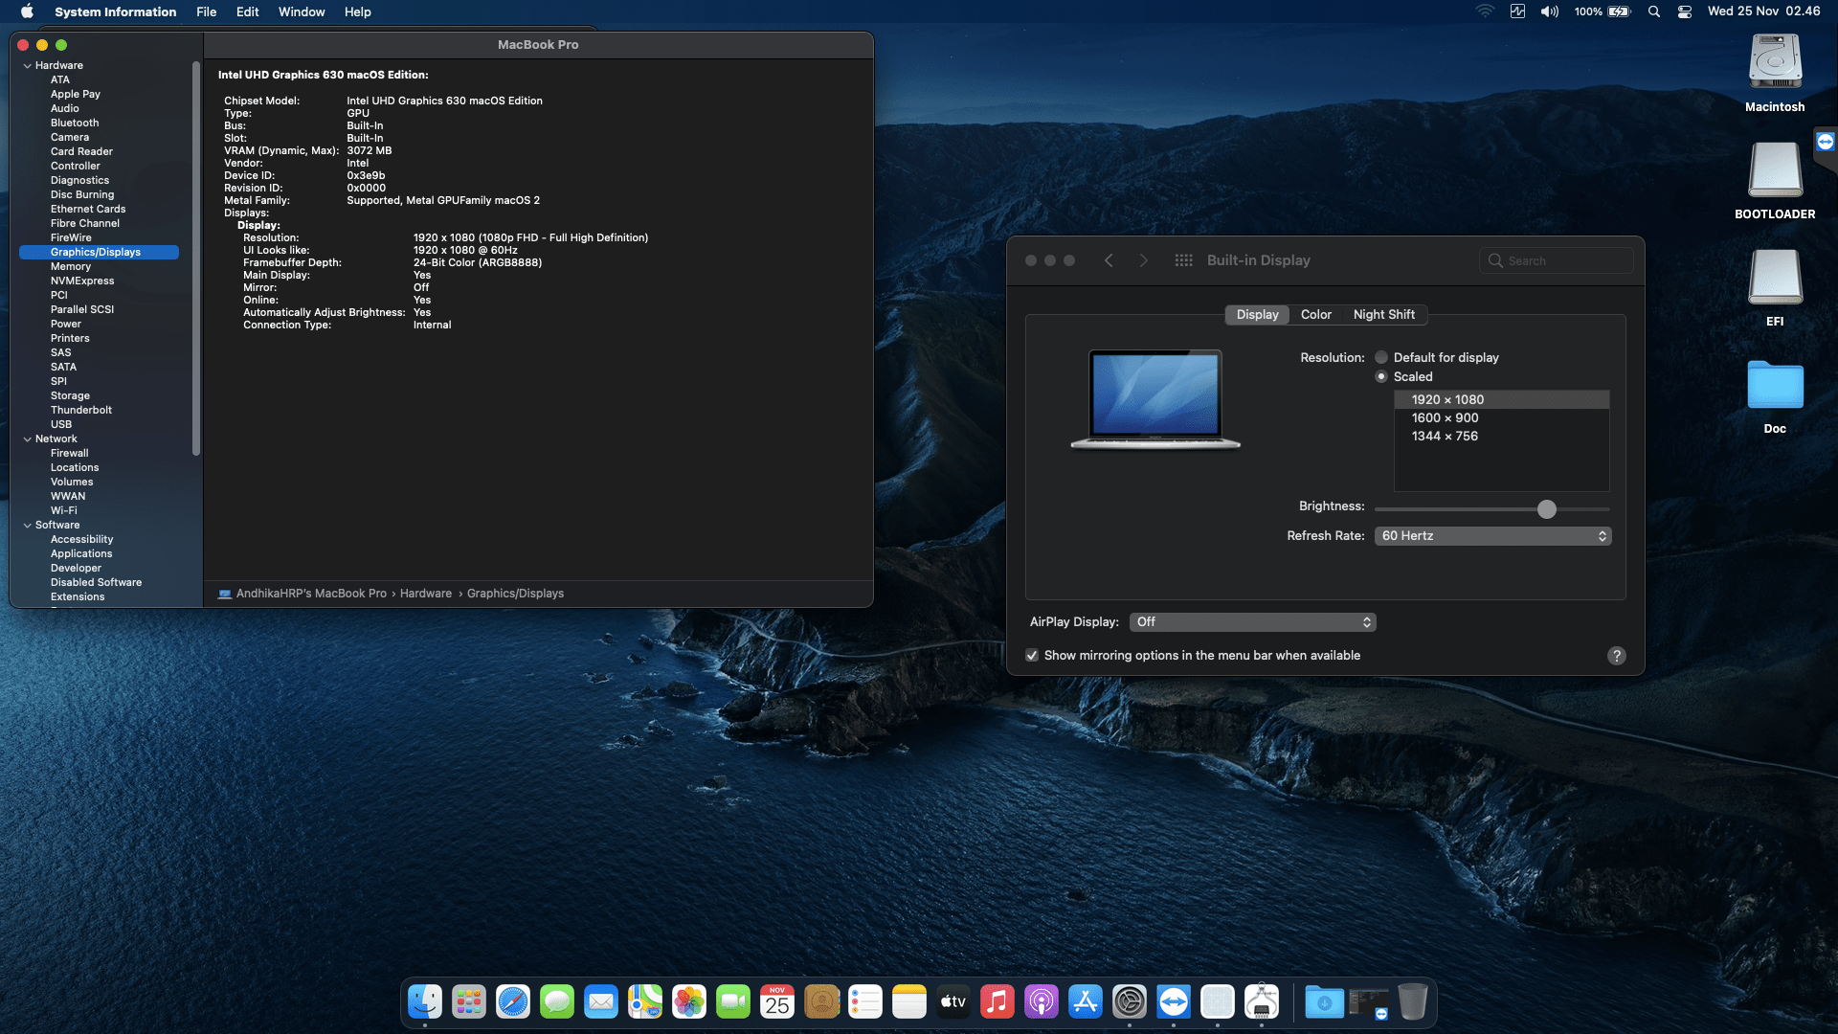Select Default for display radio button
Viewport: 1838px width, 1034px height.
click(x=1381, y=357)
